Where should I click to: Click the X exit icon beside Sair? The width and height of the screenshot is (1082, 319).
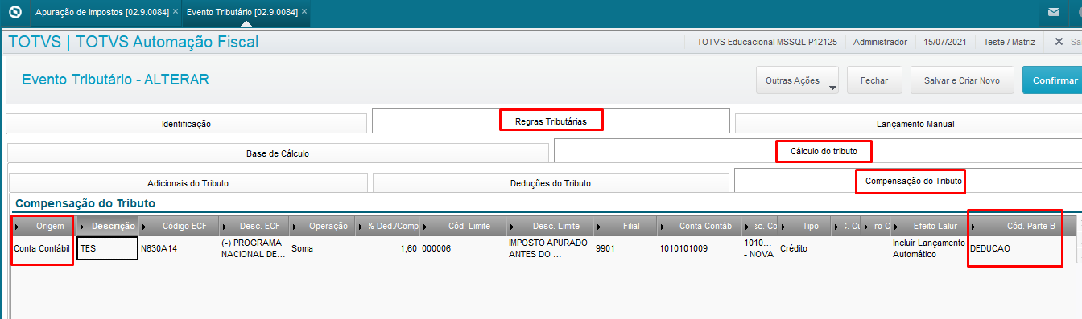[x=1059, y=42]
